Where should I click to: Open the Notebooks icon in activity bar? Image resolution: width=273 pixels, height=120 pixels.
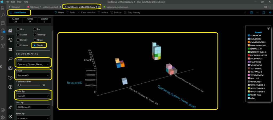tap(3, 23)
